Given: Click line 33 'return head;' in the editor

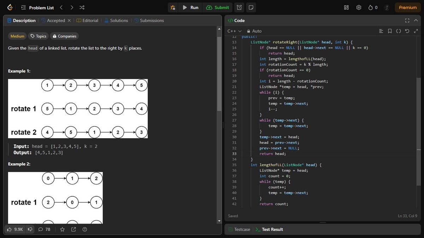Looking at the screenshot, I should pos(272,154).
